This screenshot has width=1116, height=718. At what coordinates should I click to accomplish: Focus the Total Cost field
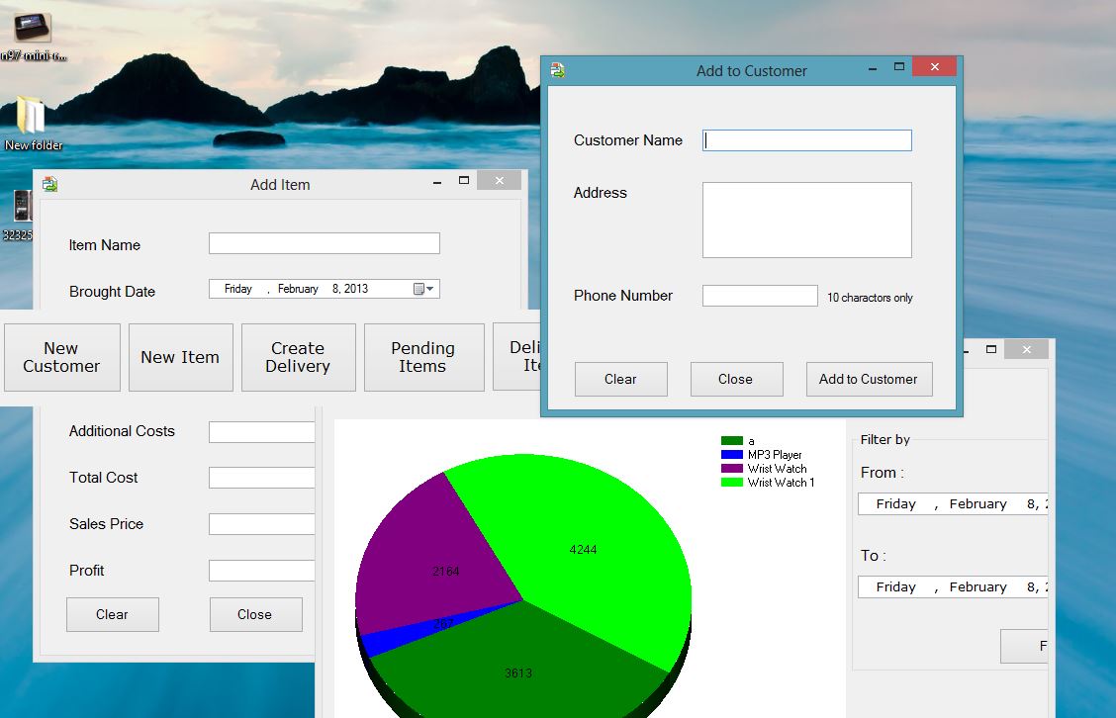(x=261, y=478)
